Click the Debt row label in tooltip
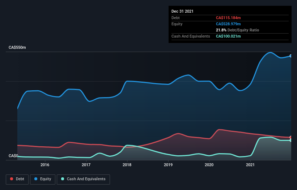The image size is (297, 190). [175, 18]
